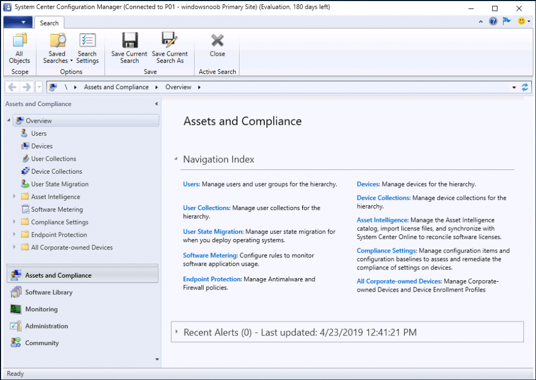Open the Administration workspace
This screenshot has height=380, width=536.
(83, 326)
